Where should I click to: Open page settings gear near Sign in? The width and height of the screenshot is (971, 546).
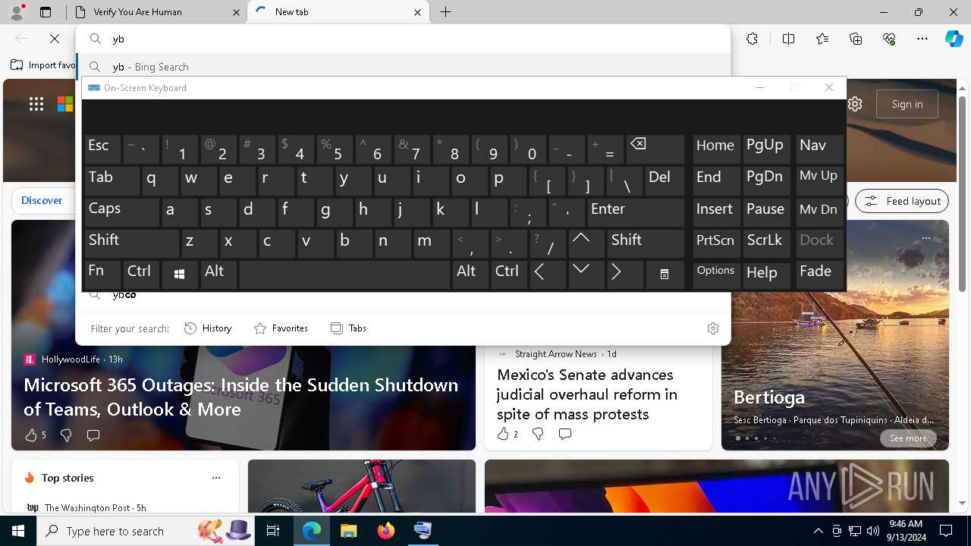click(855, 104)
